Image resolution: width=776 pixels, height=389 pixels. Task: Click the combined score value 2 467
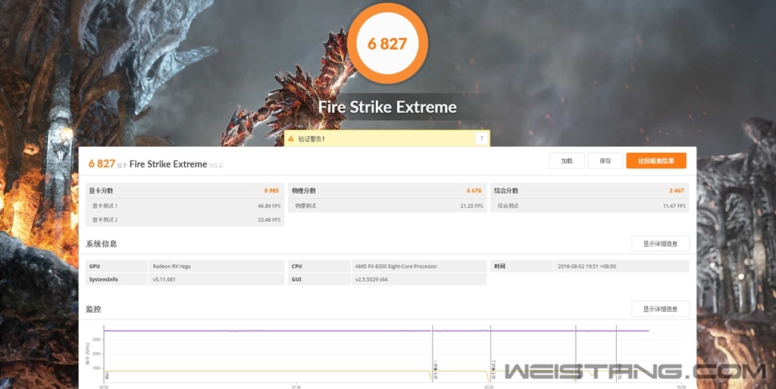677,191
